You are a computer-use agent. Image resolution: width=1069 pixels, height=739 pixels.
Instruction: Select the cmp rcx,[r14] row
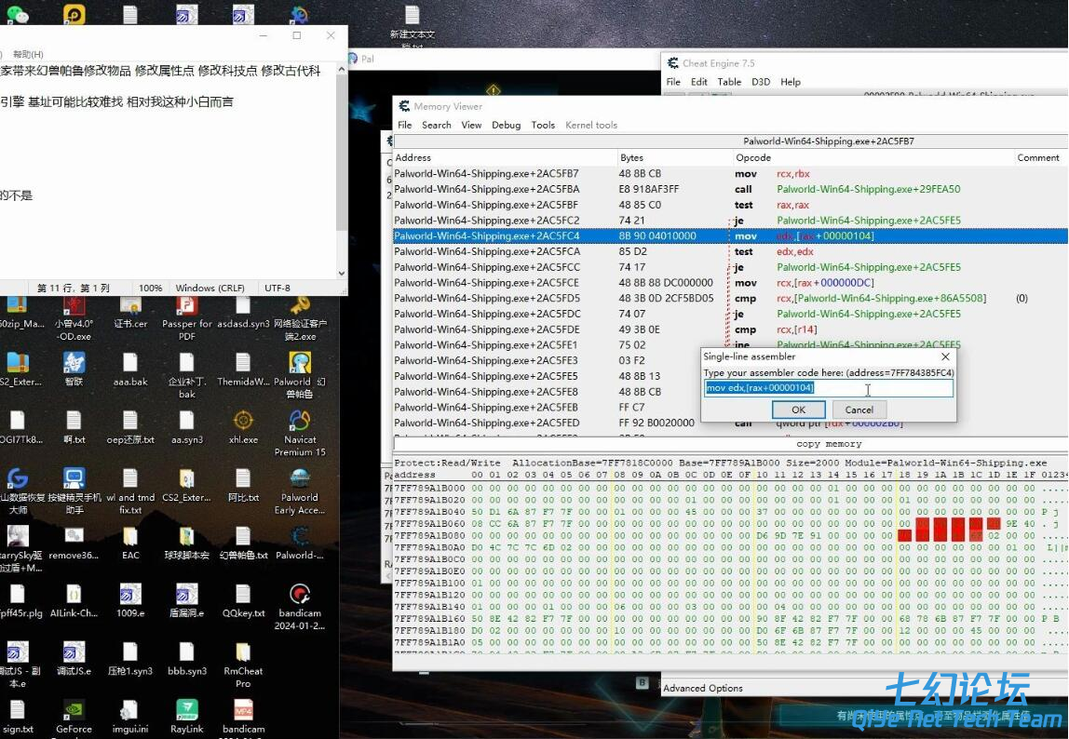click(730, 329)
